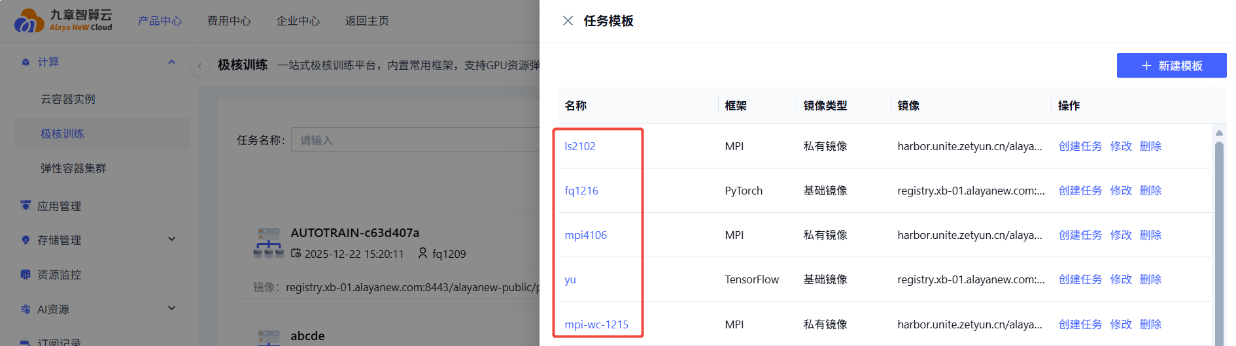This screenshot has width=1236, height=346.
Task: Click the 任务名称 input field
Action: point(415,140)
